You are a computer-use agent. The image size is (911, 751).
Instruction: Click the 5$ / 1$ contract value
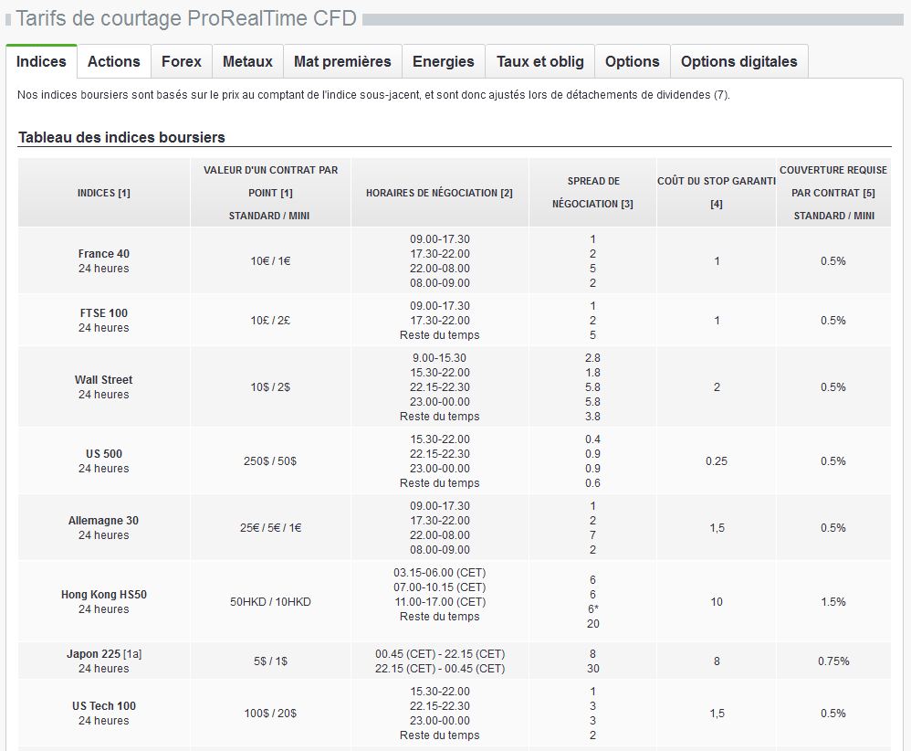tap(270, 661)
